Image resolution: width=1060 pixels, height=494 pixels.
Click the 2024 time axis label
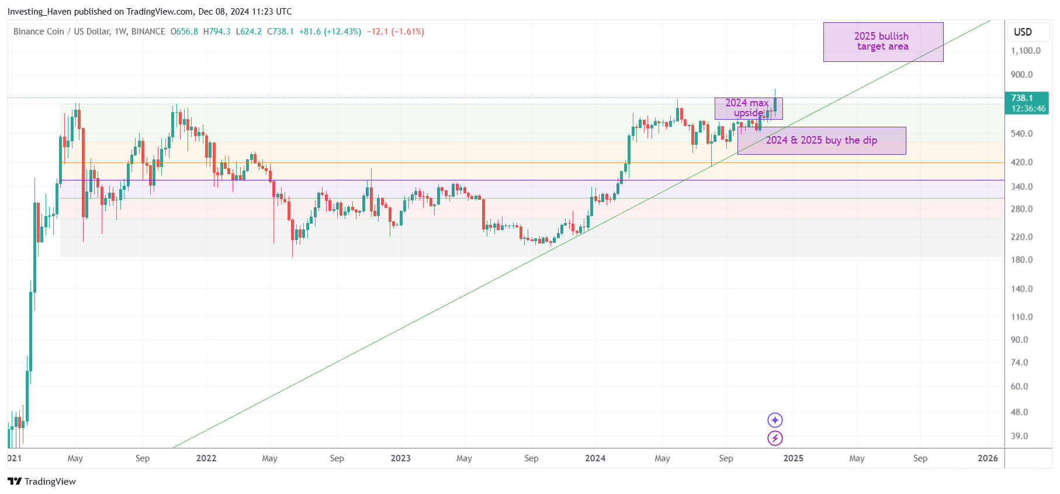click(595, 458)
